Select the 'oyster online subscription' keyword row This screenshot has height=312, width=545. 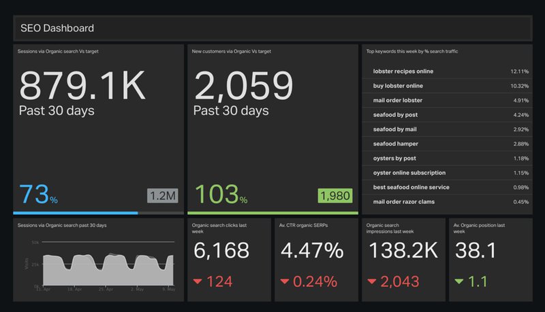point(447,173)
